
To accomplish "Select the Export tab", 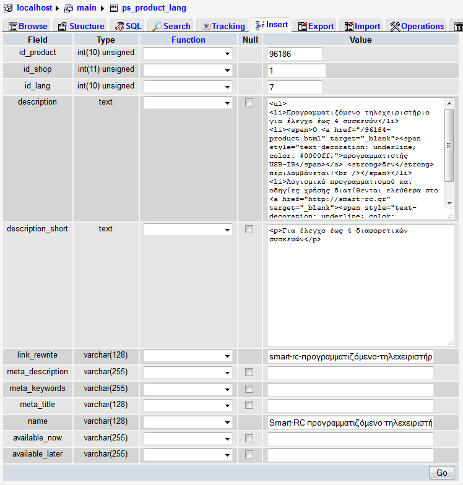I will pyautogui.click(x=316, y=26).
